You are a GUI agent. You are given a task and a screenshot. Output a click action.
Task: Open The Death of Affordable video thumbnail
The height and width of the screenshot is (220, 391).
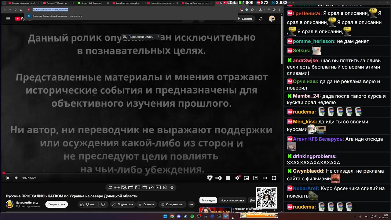tap(215, 210)
